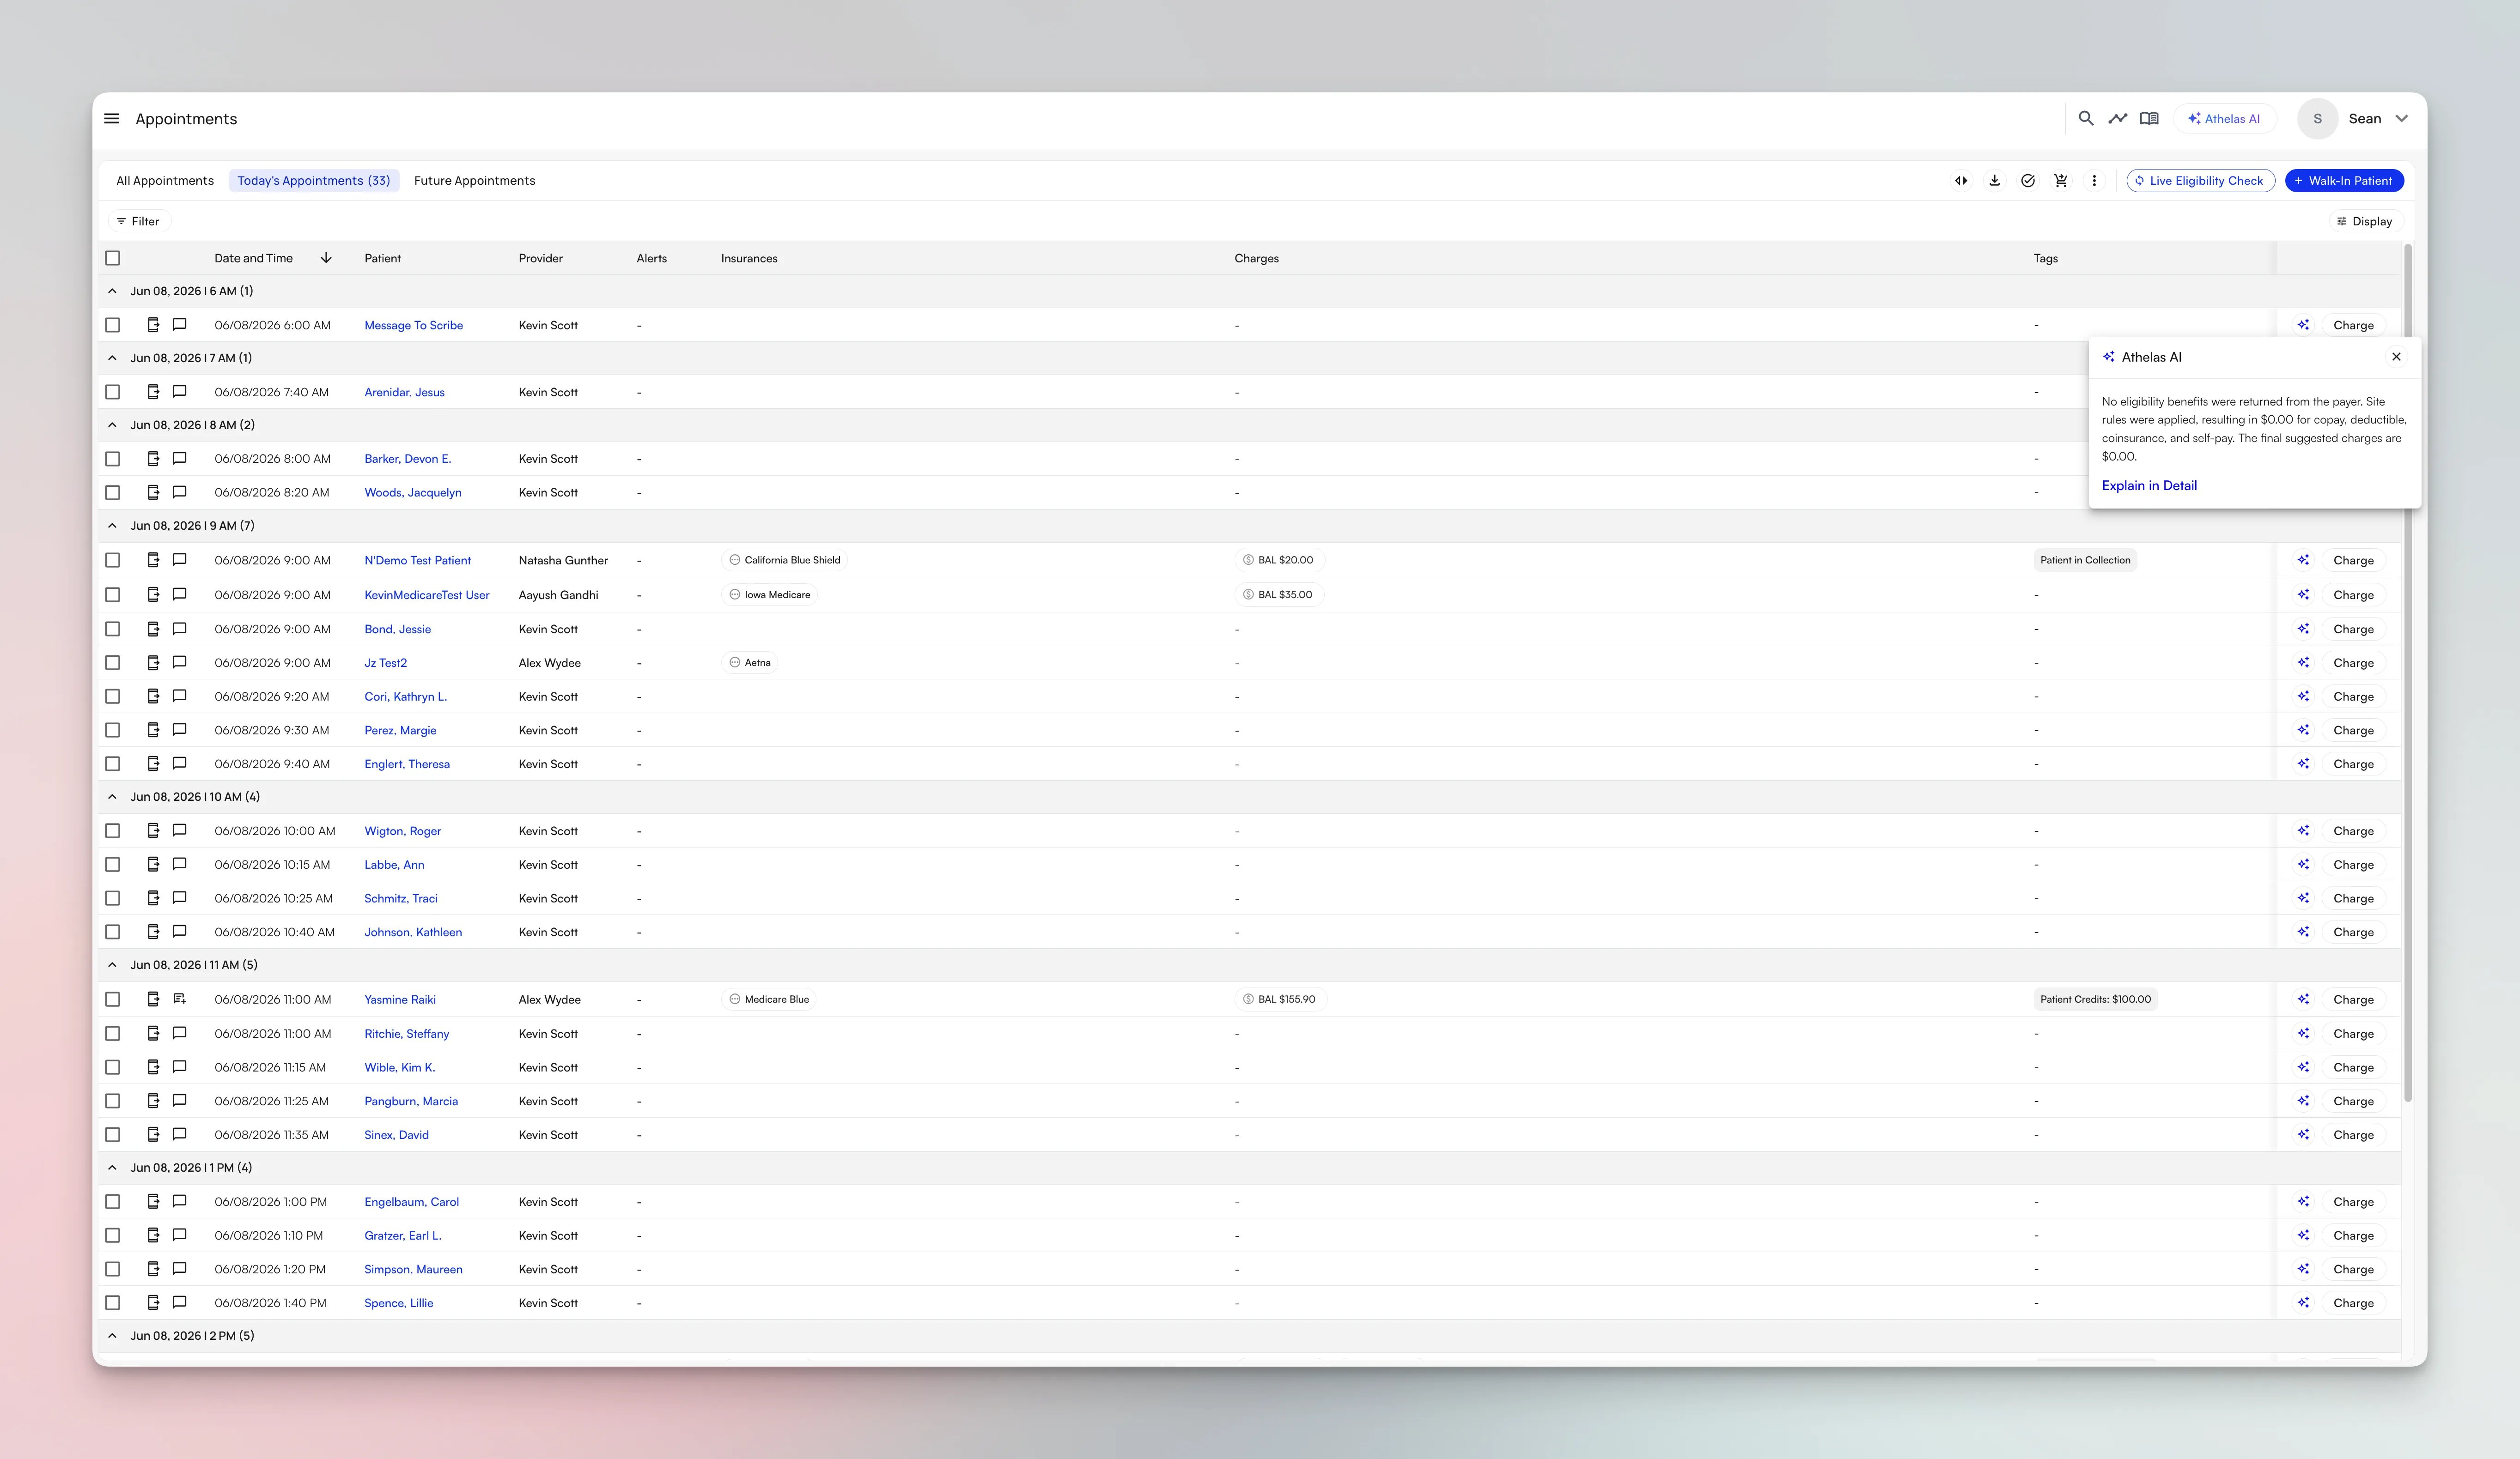Click California Blue Shield insurance chip
Screen dimensions: 2520x1459
785,561
